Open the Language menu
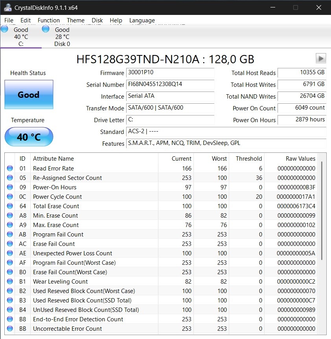The width and height of the screenshot is (331, 339). pyautogui.click(x=142, y=20)
